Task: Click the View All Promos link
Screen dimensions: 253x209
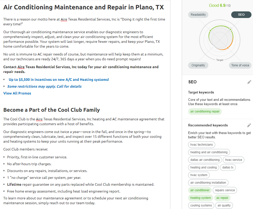Action: point(17,93)
